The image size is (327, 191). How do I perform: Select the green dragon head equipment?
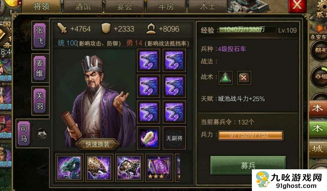(69, 168)
